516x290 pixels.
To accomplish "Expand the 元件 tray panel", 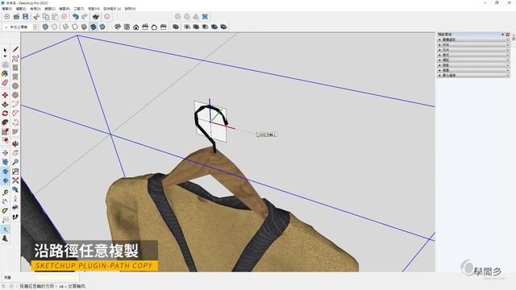I will click(x=473, y=50).
